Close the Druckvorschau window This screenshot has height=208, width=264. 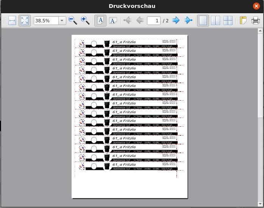[256, 6]
